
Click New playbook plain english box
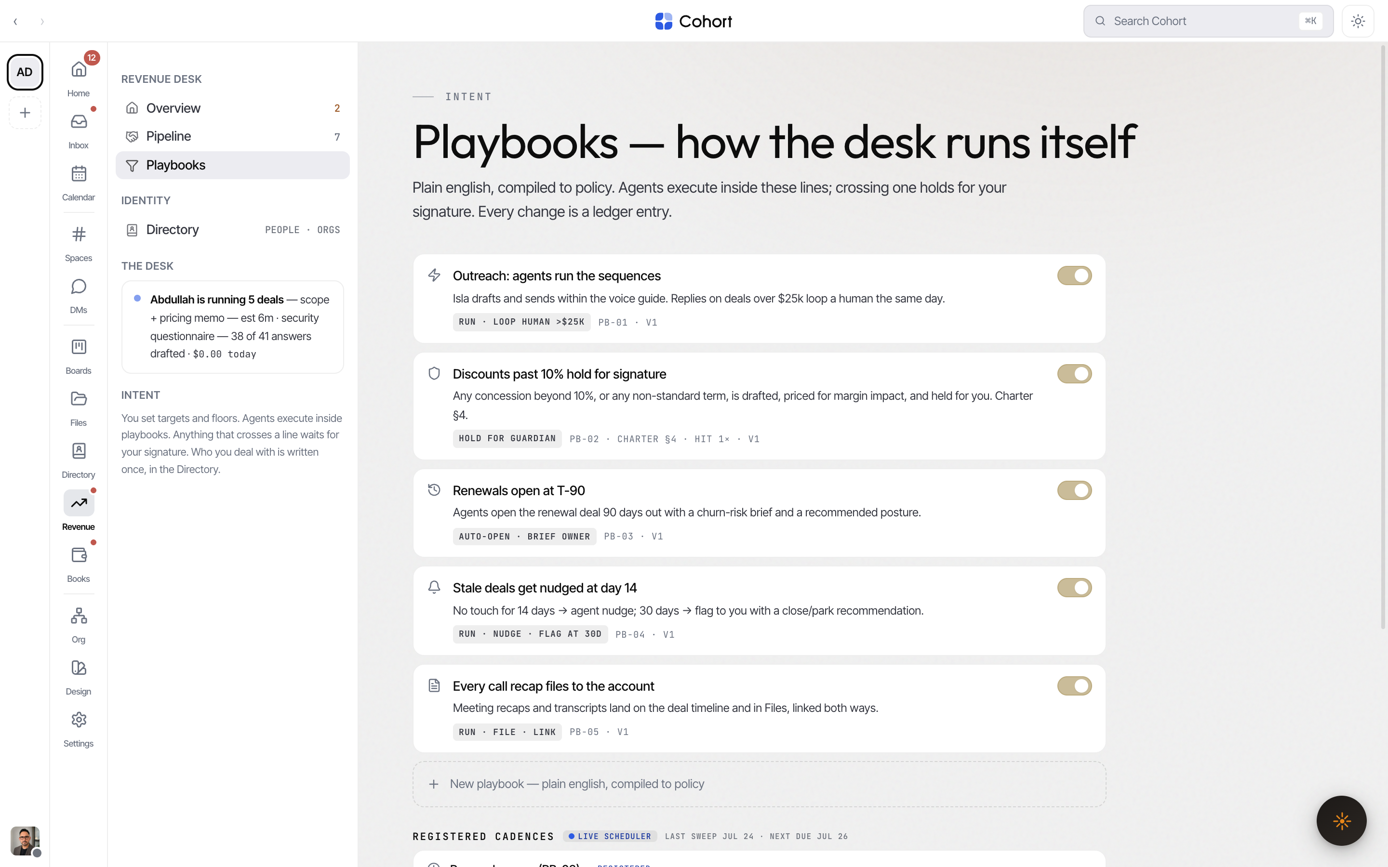(x=759, y=784)
